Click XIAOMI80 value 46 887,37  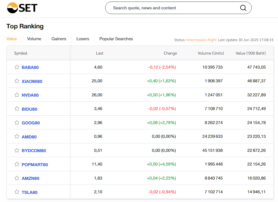(256, 81)
